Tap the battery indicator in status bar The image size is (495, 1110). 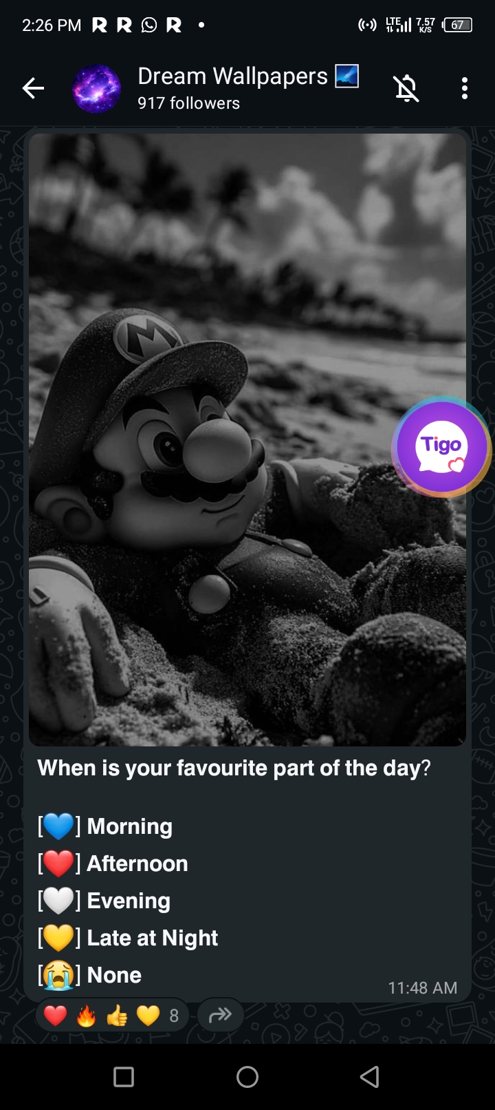point(459,25)
